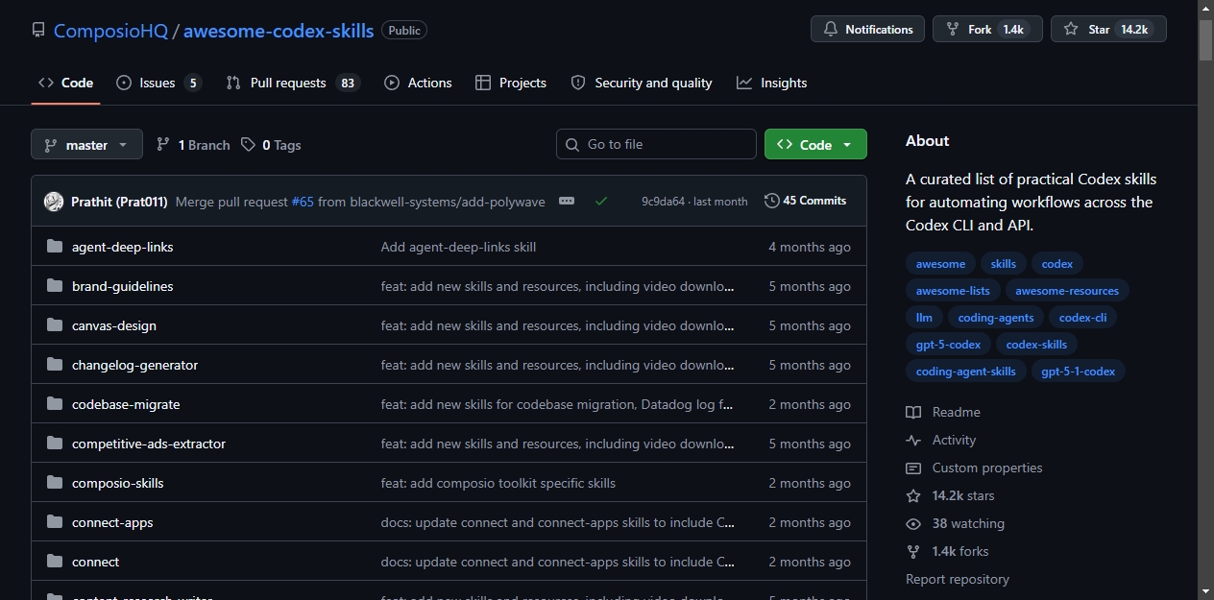Image resolution: width=1214 pixels, height=600 pixels.
Task: Click folder icon for agent-deep-links
Action: tap(55, 247)
